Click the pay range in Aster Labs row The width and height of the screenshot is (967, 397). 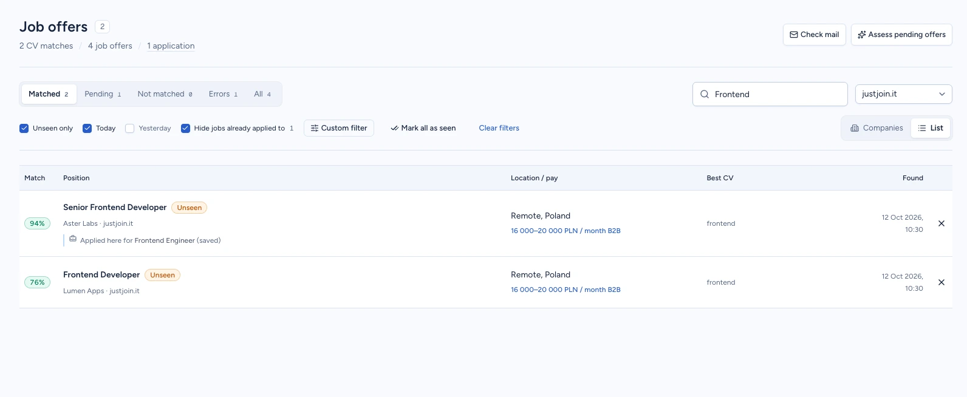(566, 231)
